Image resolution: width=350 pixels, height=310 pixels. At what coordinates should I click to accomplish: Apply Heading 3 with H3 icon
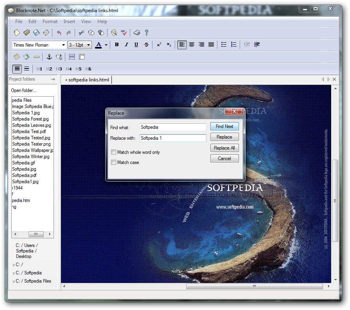59,69
